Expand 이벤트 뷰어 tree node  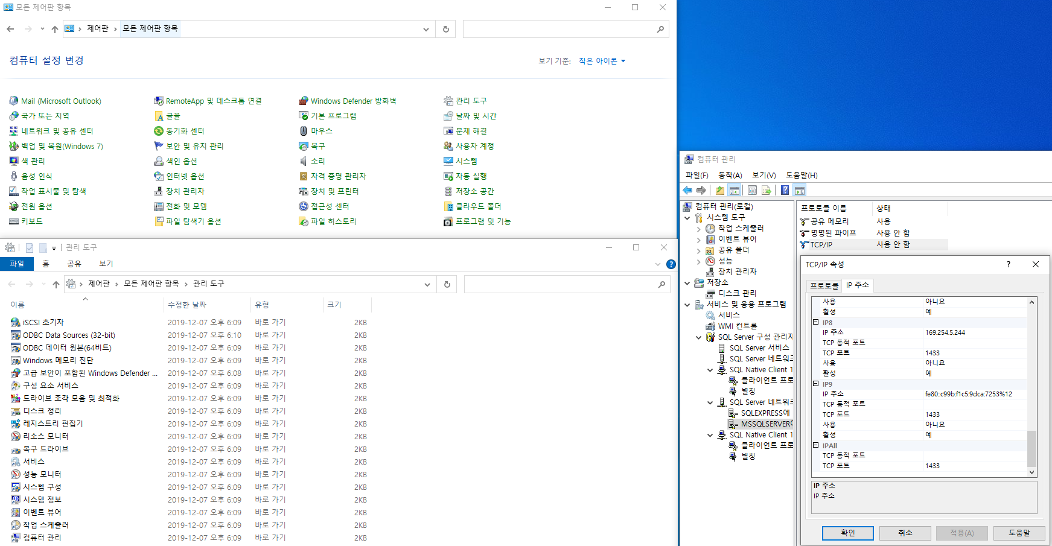point(699,240)
